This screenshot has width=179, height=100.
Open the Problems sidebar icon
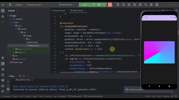pos(3,75)
